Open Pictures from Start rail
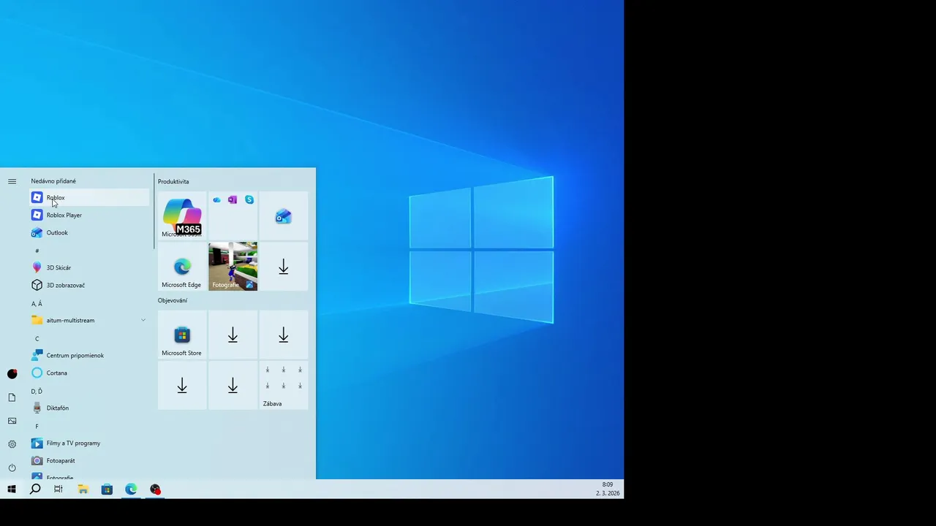 [x=12, y=421]
